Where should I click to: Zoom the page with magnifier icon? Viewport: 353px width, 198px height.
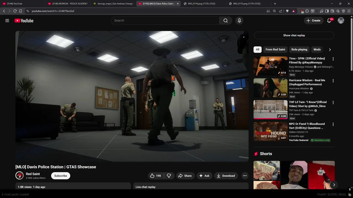(274, 11)
